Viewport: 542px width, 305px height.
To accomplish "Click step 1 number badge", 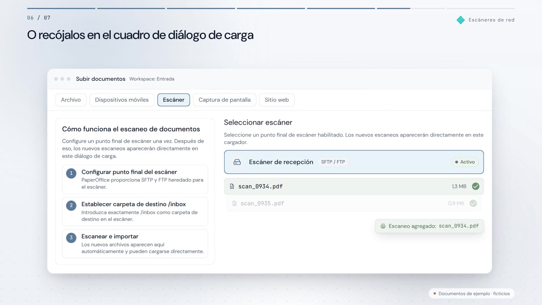I will (71, 173).
